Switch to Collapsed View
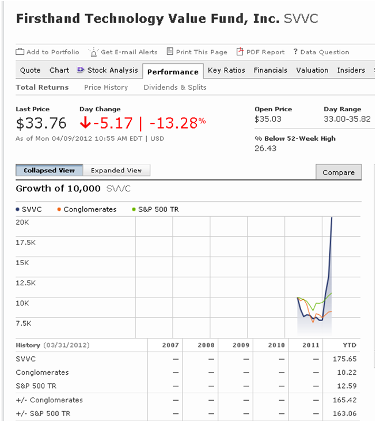This screenshot has height=422, width=376. [x=50, y=170]
